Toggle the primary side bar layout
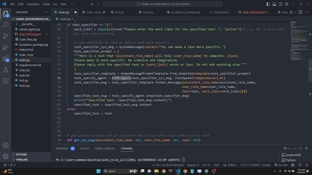The image size is (312, 175). [x=268, y=4]
